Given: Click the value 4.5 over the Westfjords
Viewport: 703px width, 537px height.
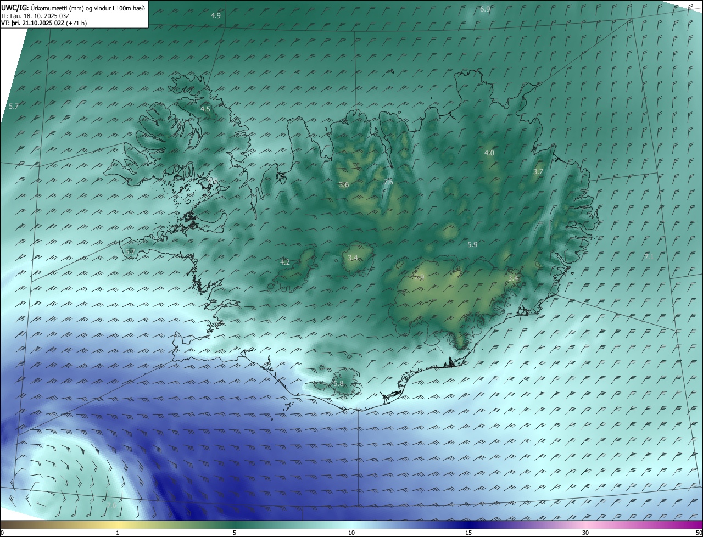Looking at the screenshot, I should point(205,109).
